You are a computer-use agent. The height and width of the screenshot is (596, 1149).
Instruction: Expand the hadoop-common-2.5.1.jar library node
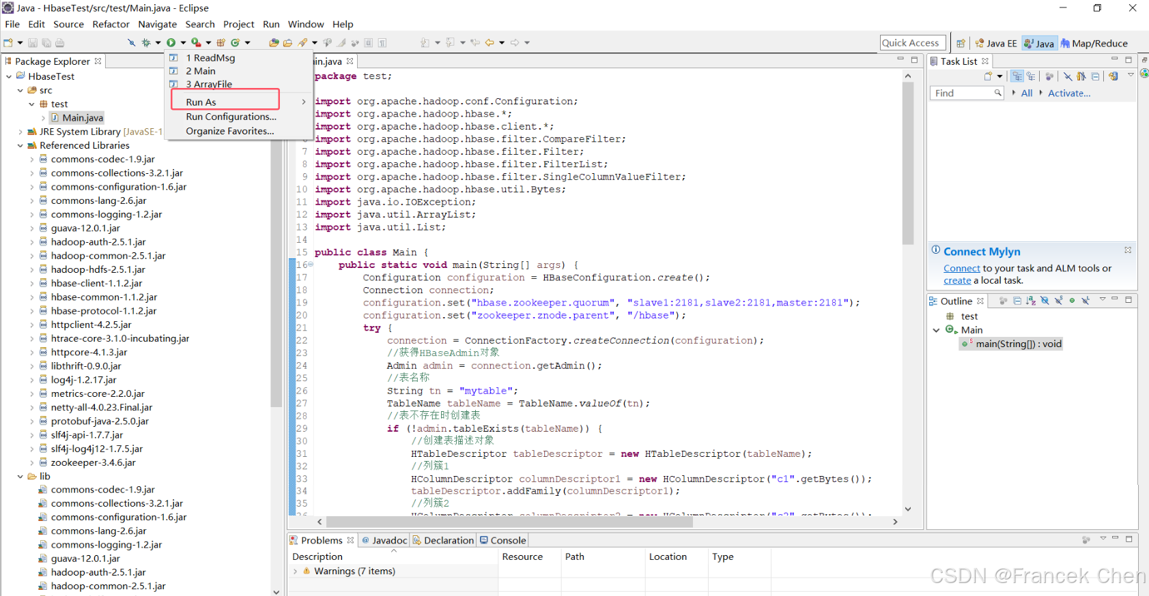point(31,256)
